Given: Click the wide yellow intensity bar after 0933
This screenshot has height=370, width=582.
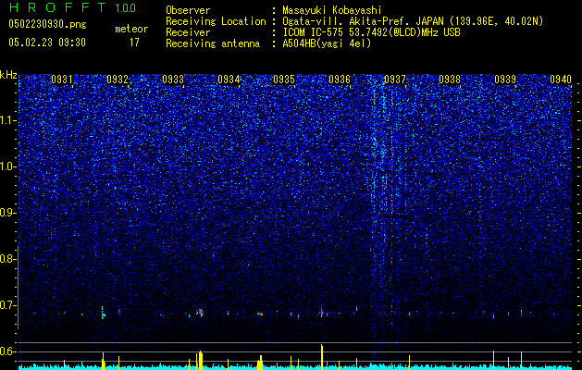Looking at the screenshot, I should [x=201, y=360].
